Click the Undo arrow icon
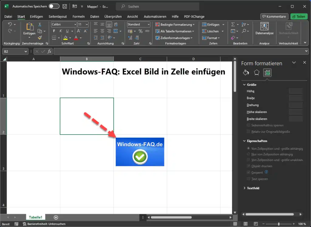Image resolution: width=311 pixels, height=227 pixels. pos(10,24)
